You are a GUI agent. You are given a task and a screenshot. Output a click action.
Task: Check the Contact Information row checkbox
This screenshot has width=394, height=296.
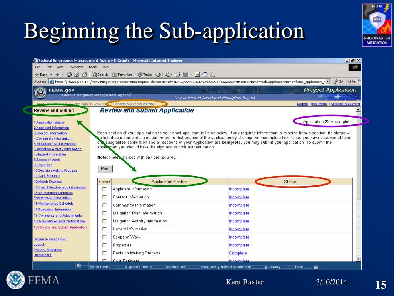pos(104,197)
